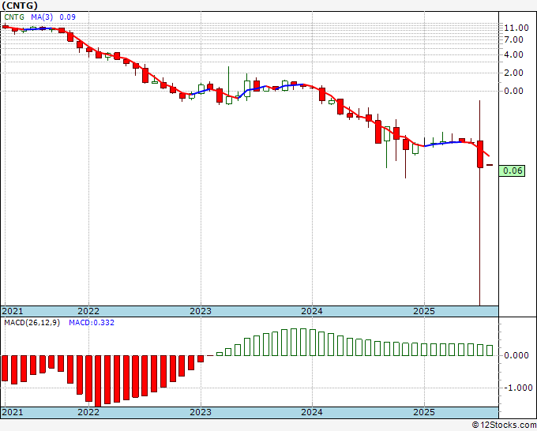Image resolution: width=537 pixels, height=431 pixels.
Task: Click 2024 on the price chart axis
Action: [x=312, y=311]
